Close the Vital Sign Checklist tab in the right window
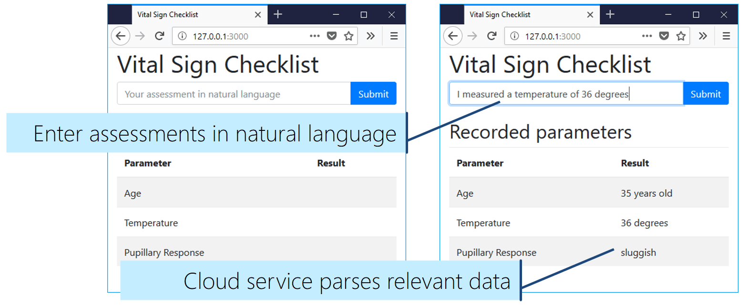This screenshot has height=306, width=748. pos(590,15)
